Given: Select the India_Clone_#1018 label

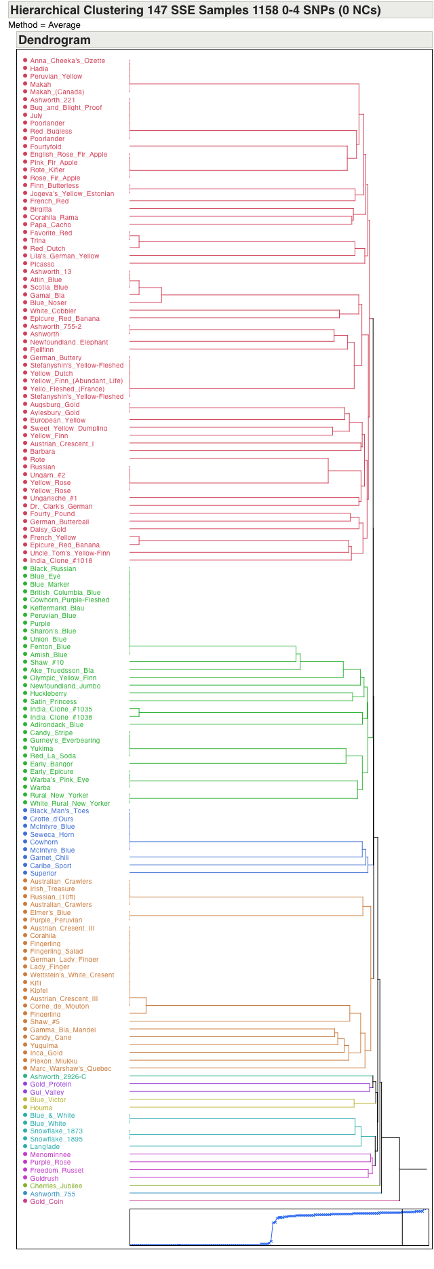Looking at the screenshot, I should [x=61, y=561].
